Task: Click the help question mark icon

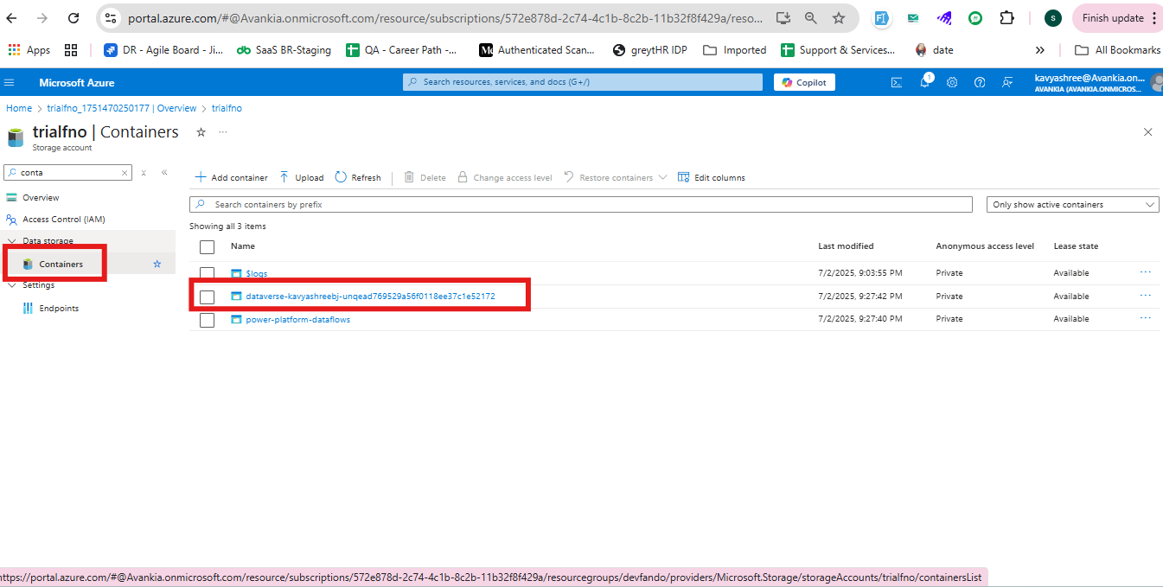Action: coord(980,82)
